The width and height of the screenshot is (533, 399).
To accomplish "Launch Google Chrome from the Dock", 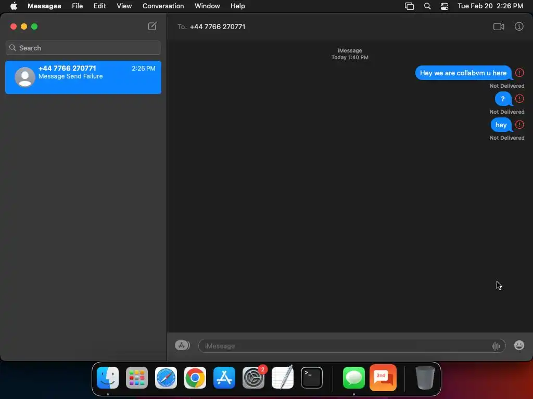I will click(x=195, y=378).
